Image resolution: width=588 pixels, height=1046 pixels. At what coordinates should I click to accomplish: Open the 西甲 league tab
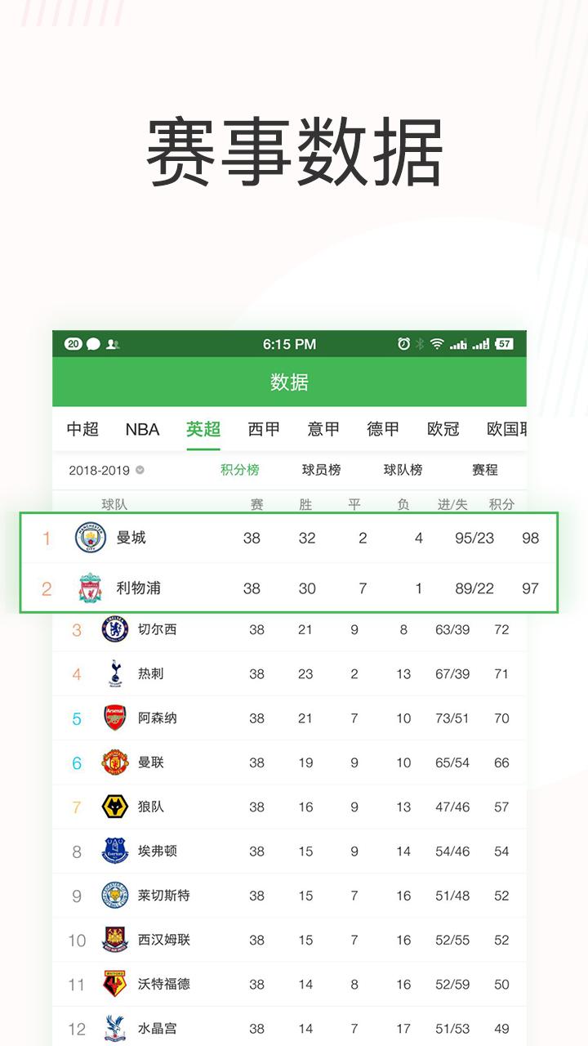click(x=264, y=429)
